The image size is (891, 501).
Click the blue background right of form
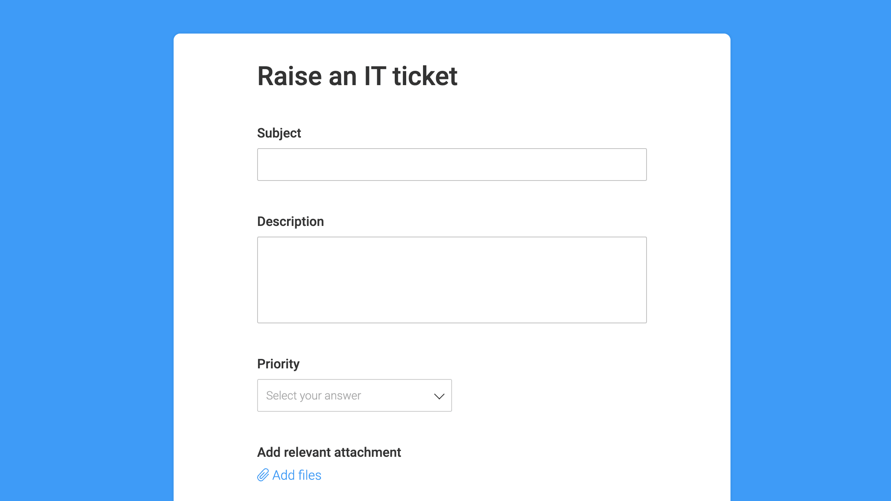point(811,266)
